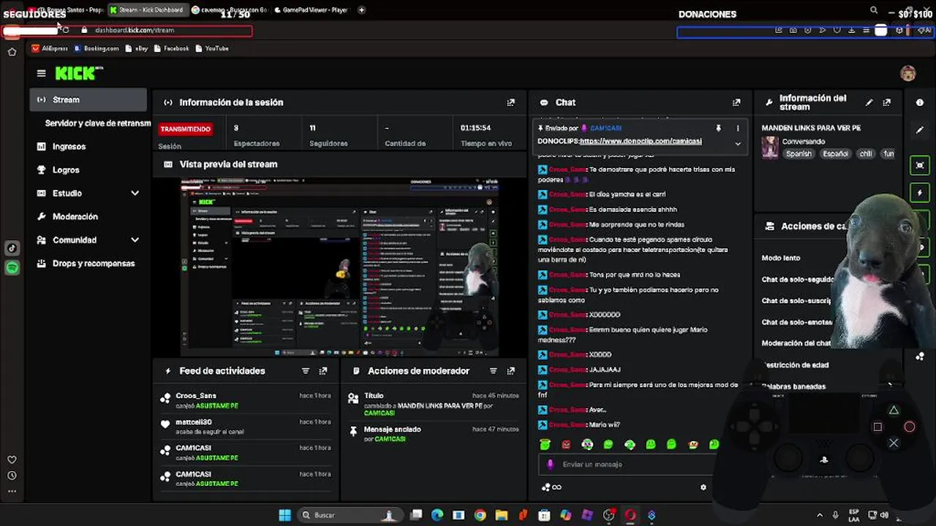
Task: Click the Kick logo
Action: 79,73
